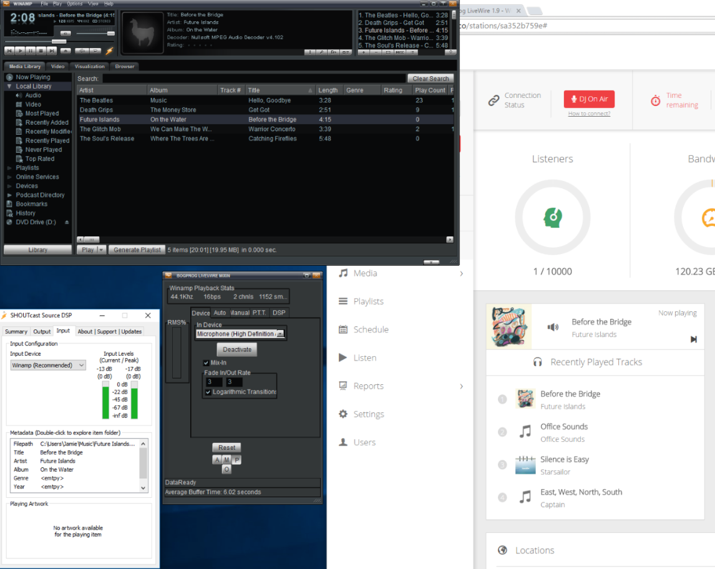Pause playback in Winamp

(31, 51)
